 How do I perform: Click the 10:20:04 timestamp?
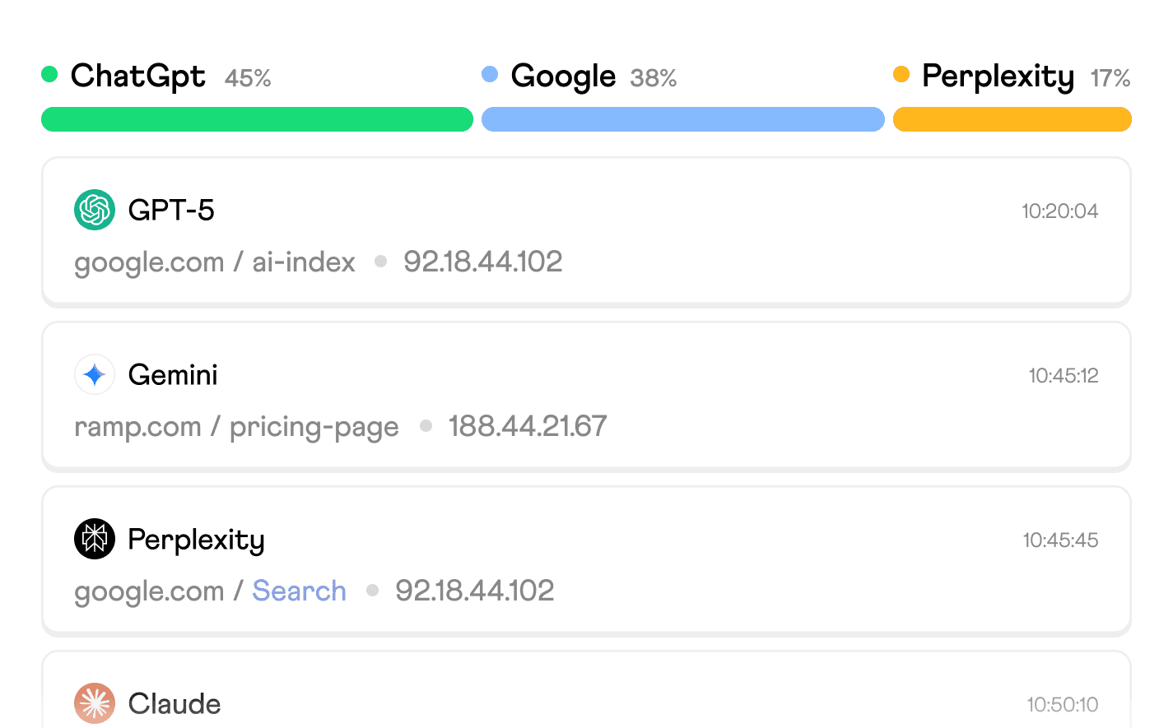click(1060, 211)
